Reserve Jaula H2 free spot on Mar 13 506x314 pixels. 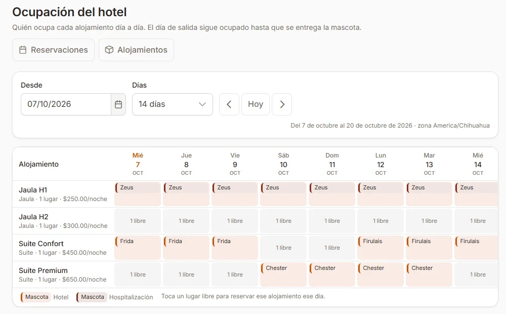[429, 221]
